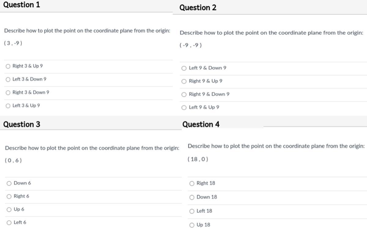Choose the 'Down 18' radio button
Screen dimensions: 367x229
(192, 197)
